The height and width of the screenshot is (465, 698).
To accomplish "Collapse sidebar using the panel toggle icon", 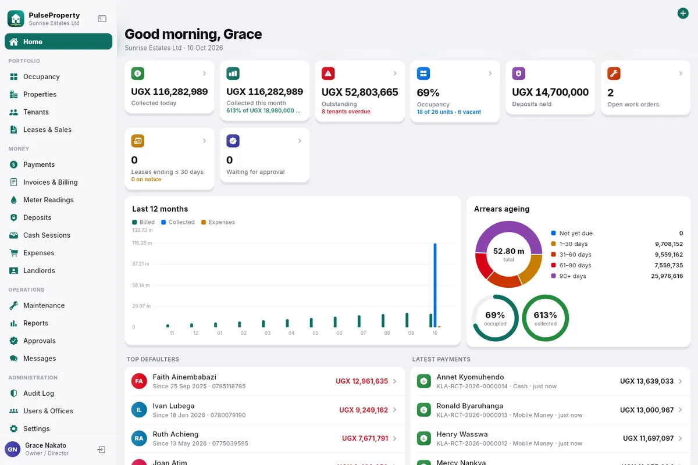I will pos(102,19).
